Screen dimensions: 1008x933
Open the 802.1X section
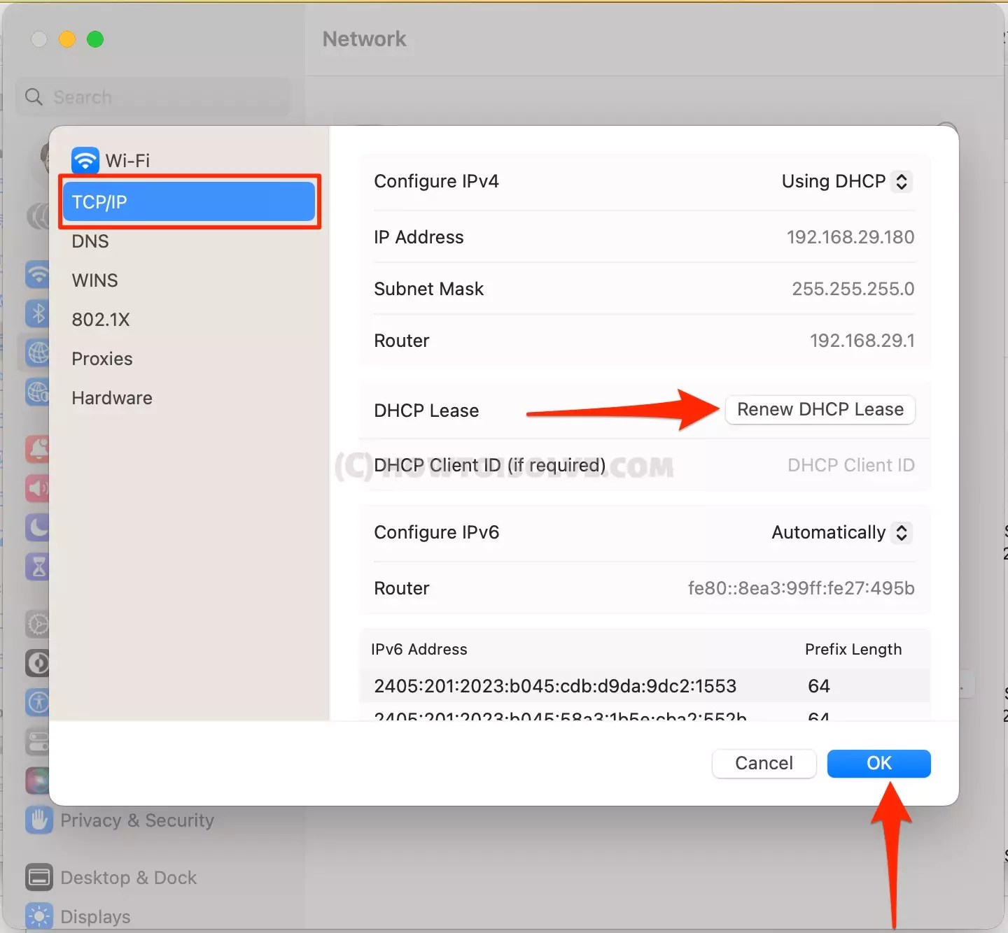click(101, 319)
